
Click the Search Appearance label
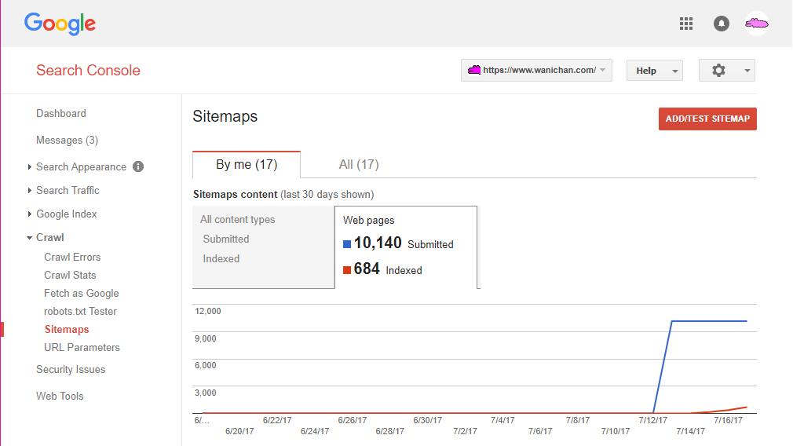click(81, 167)
